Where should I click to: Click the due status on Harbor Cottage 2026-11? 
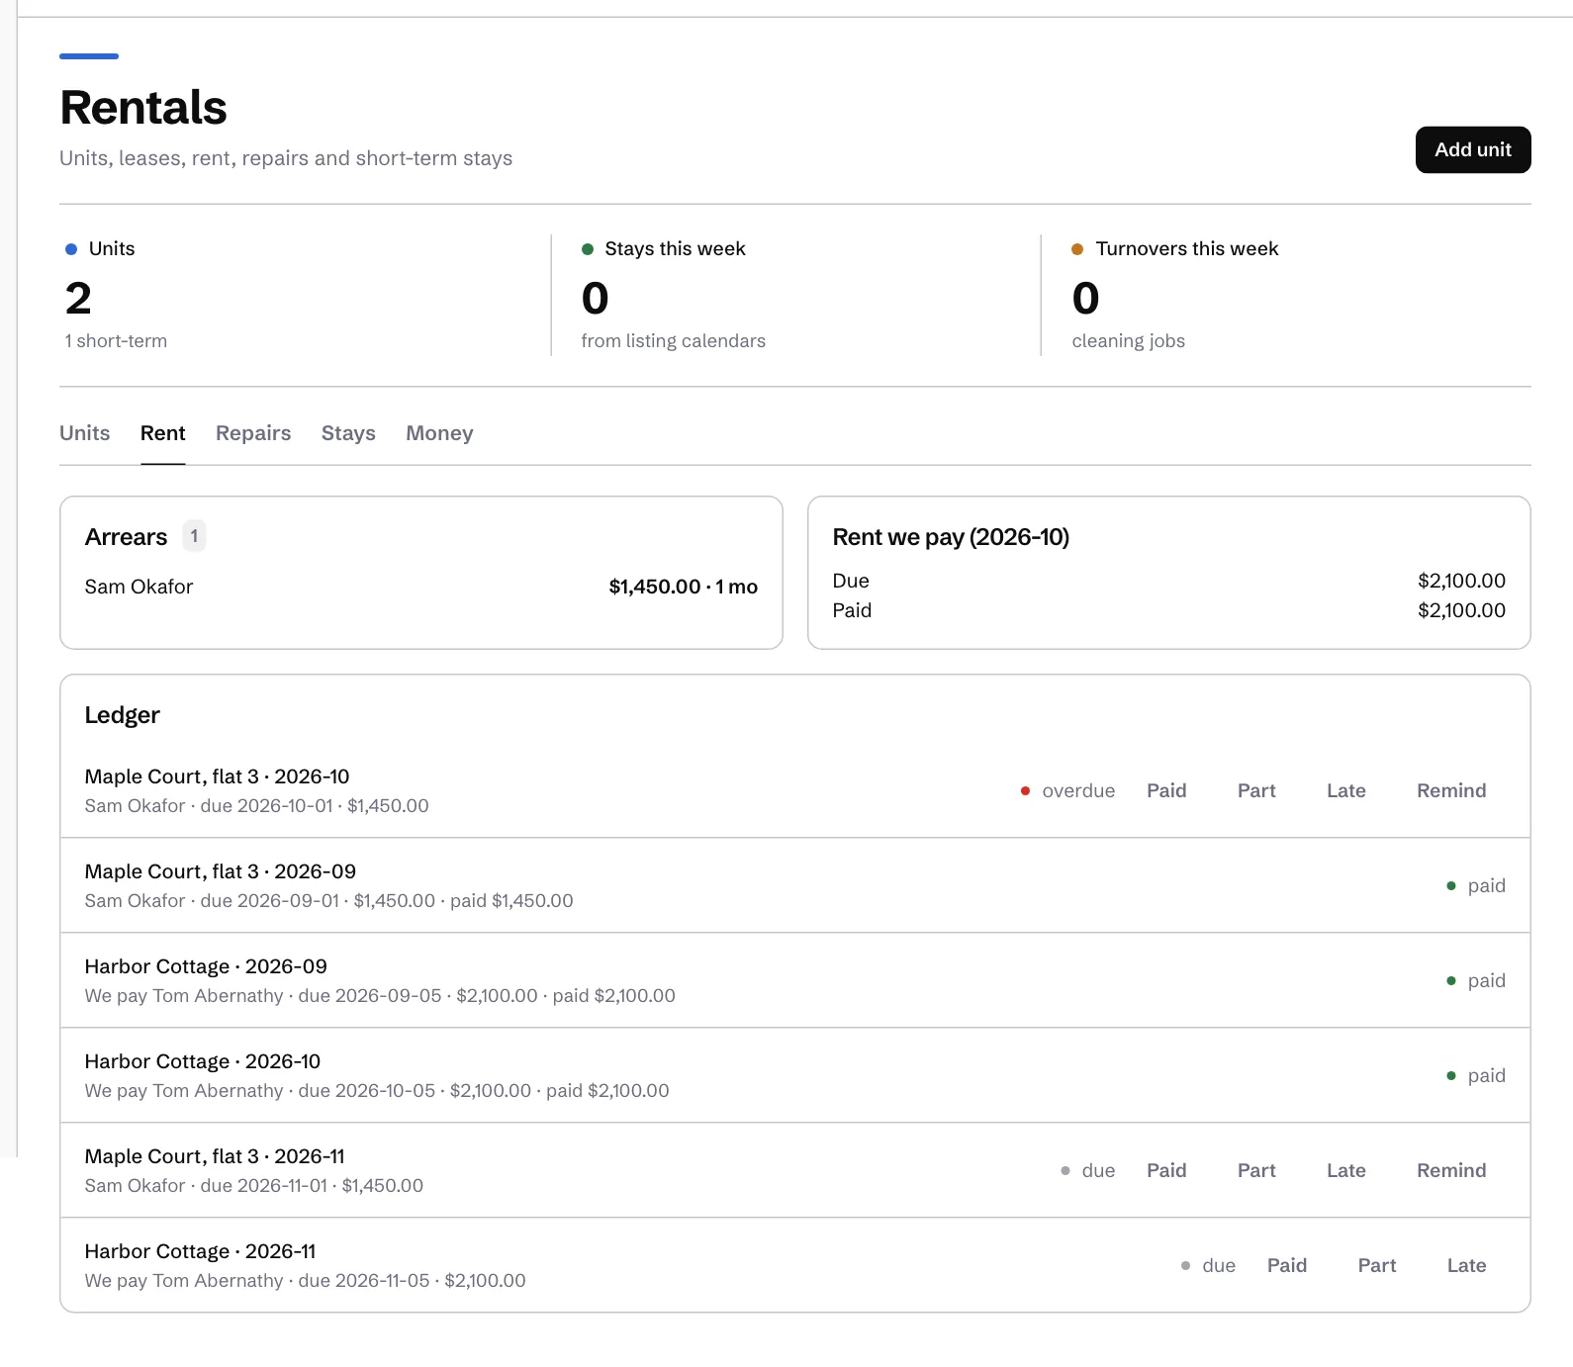point(1208,1265)
